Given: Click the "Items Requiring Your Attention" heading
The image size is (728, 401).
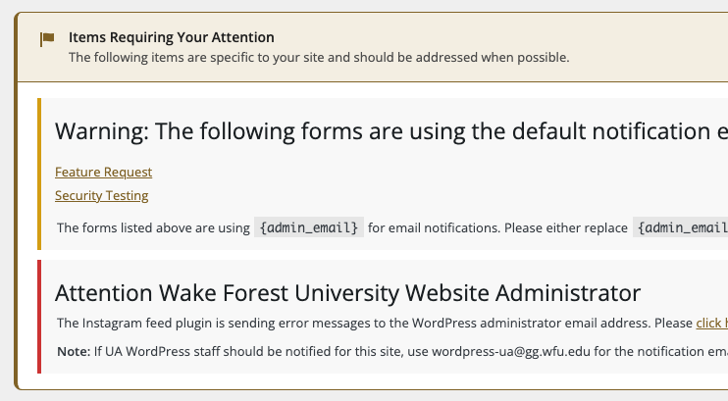Looking at the screenshot, I should click(x=171, y=37).
